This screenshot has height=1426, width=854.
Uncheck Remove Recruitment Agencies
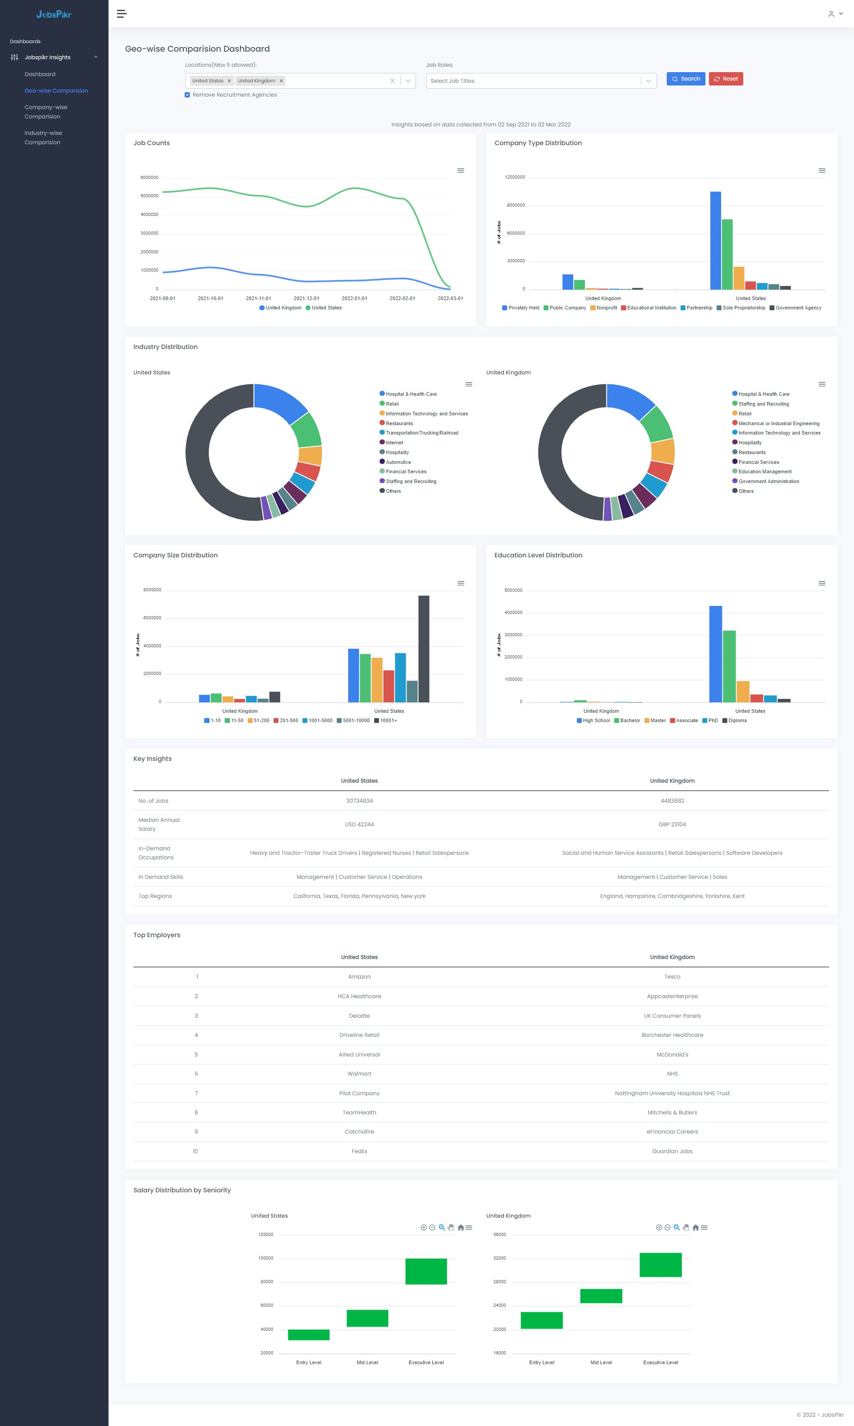[187, 94]
